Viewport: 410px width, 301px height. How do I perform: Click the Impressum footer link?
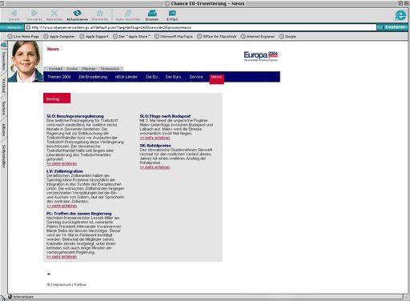(62, 285)
